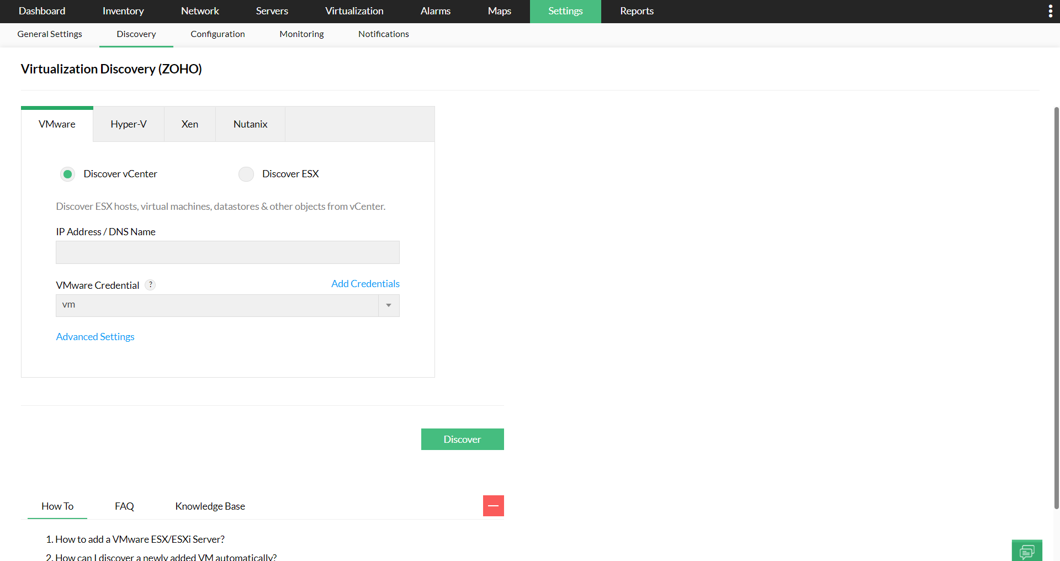Select the VMware tab

[57, 124]
